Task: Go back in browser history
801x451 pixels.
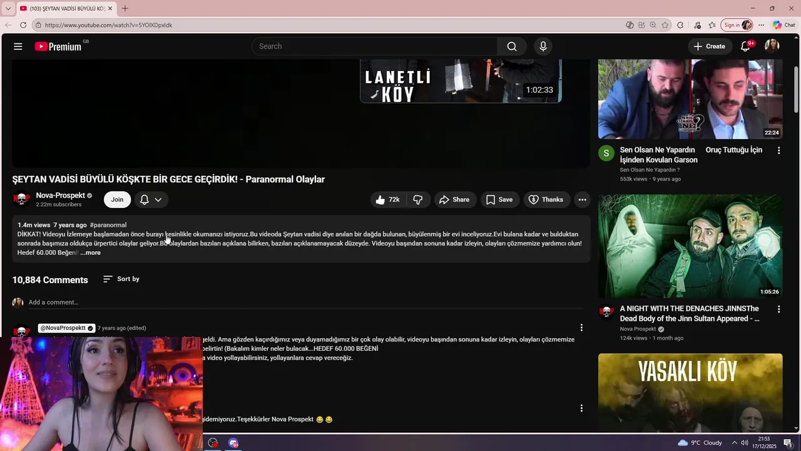Action: (8, 25)
